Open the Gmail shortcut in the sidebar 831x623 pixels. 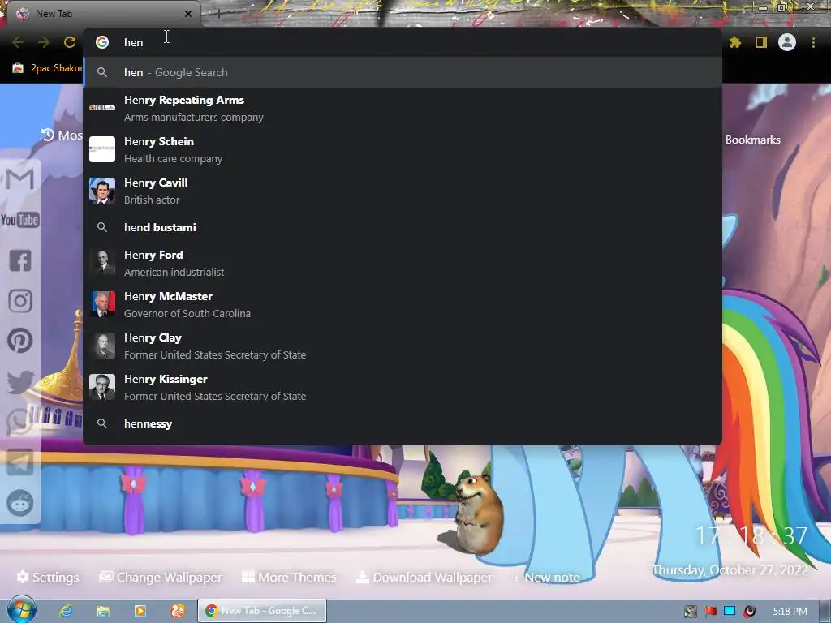[x=20, y=178]
